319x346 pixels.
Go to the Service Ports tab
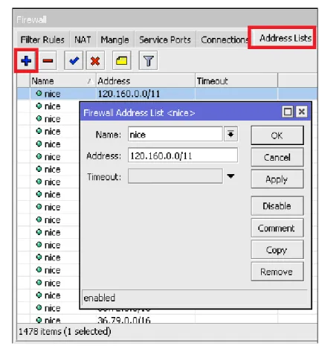click(165, 39)
